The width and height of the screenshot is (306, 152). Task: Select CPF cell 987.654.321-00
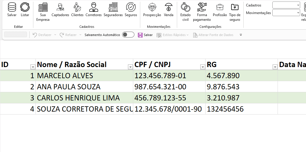click(169, 87)
